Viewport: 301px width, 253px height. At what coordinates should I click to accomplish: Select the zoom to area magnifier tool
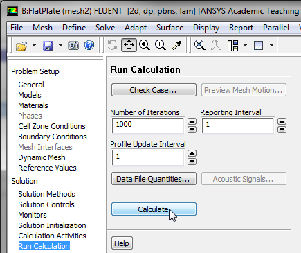[x=161, y=45]
